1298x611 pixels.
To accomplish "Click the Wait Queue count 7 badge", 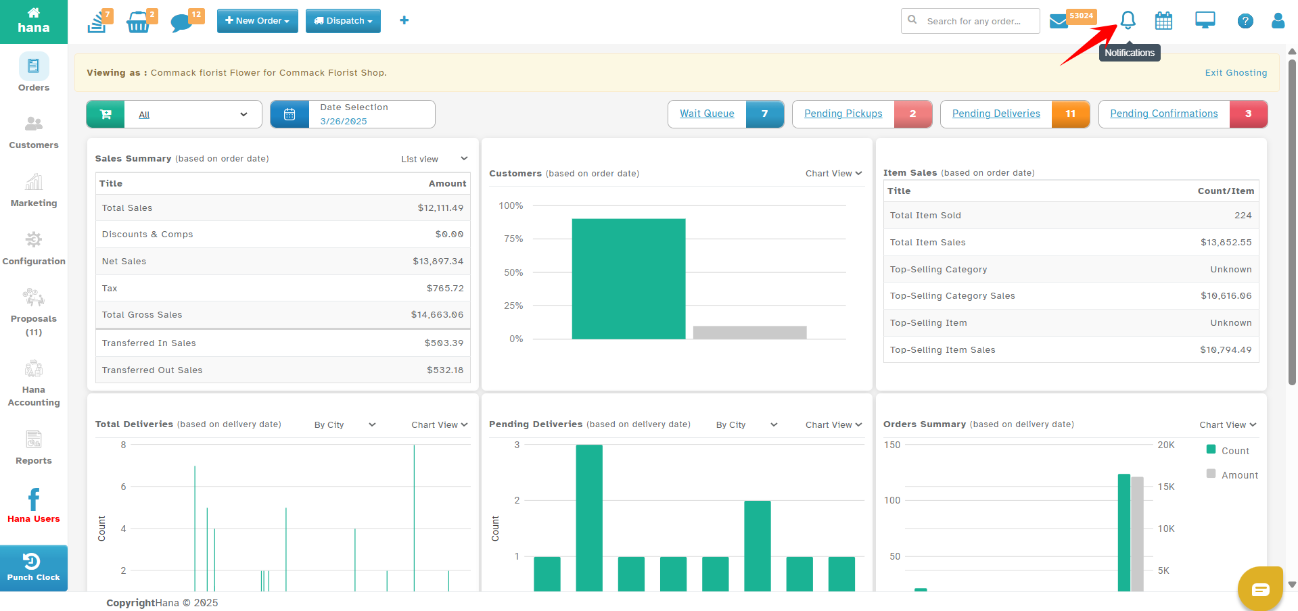I will point(765,114).
